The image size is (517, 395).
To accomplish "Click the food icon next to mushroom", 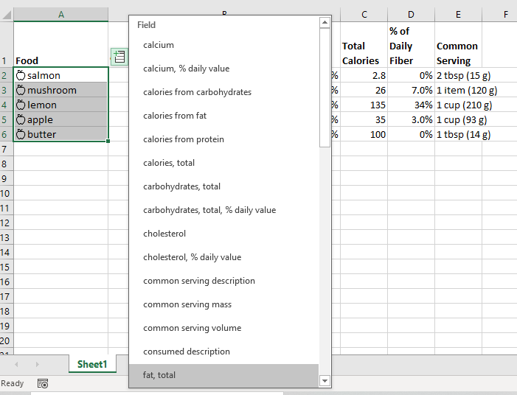I will pyautogui.click(x=21, y=90).
